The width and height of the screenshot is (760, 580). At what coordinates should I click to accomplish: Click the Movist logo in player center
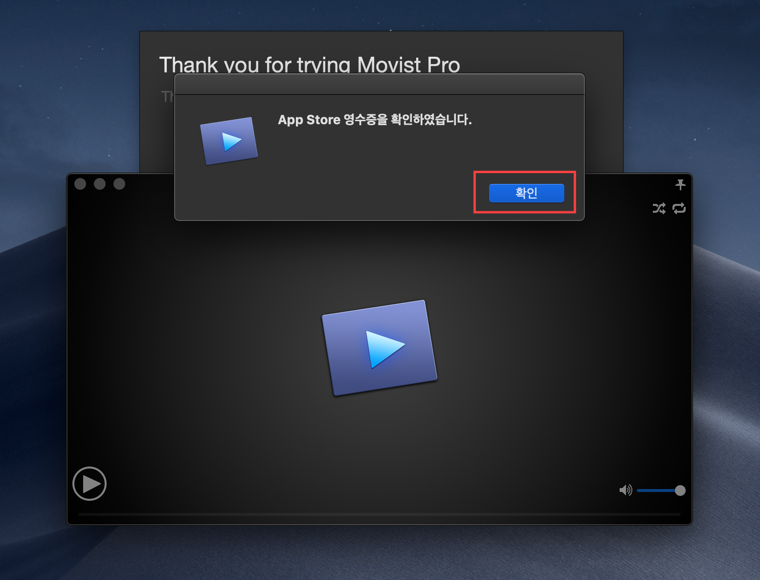(380, 348)
